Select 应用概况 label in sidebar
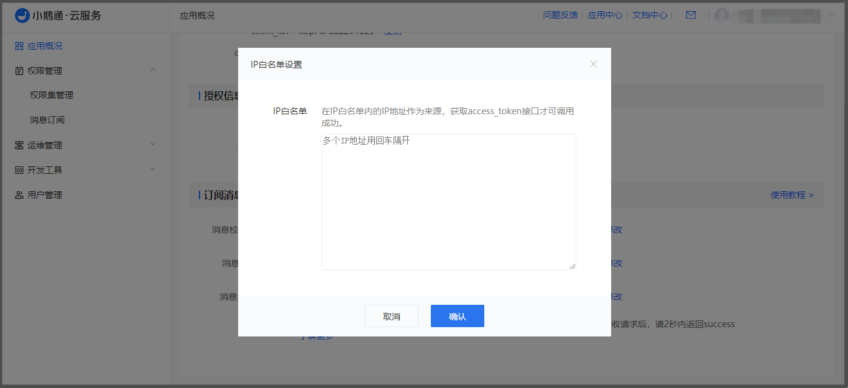Viewport: 848px width, 388px height. pos(45,46)
